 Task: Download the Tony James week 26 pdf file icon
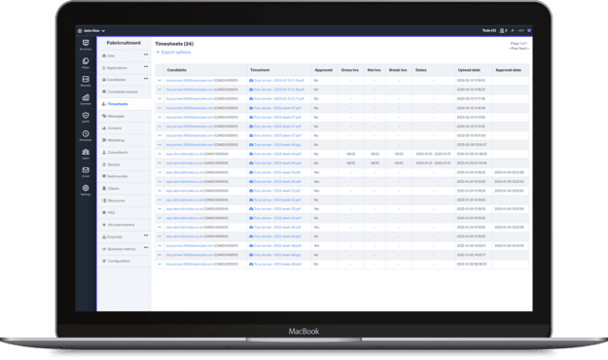pyautogui.click(x=251, y=236)
